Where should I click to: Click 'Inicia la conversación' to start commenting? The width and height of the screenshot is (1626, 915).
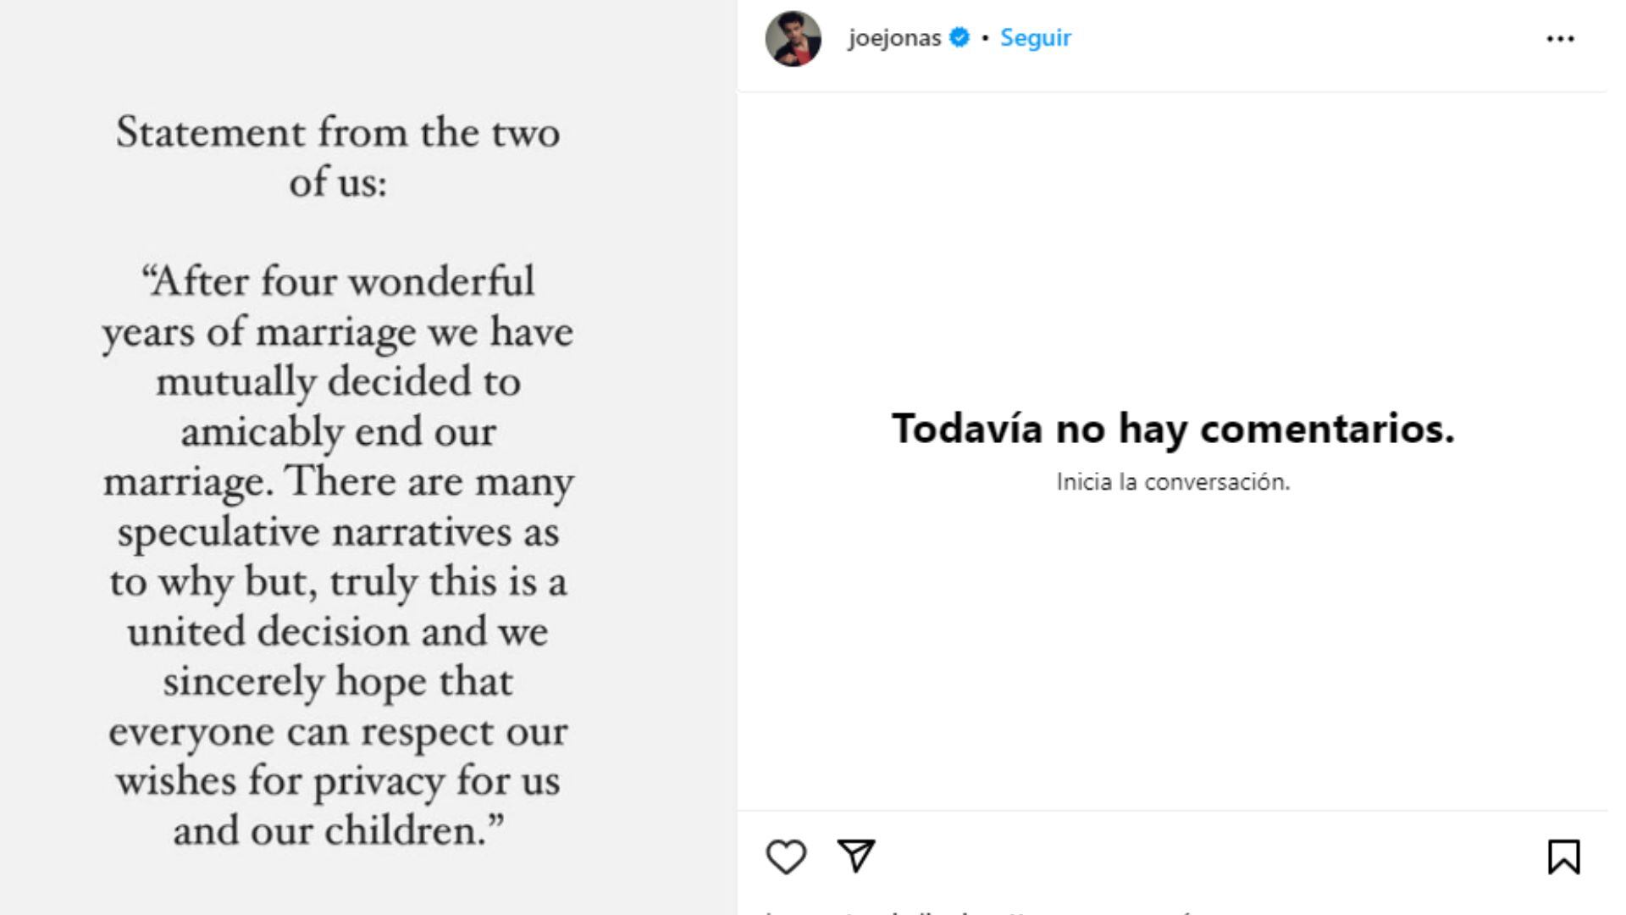pos(1173,480)
